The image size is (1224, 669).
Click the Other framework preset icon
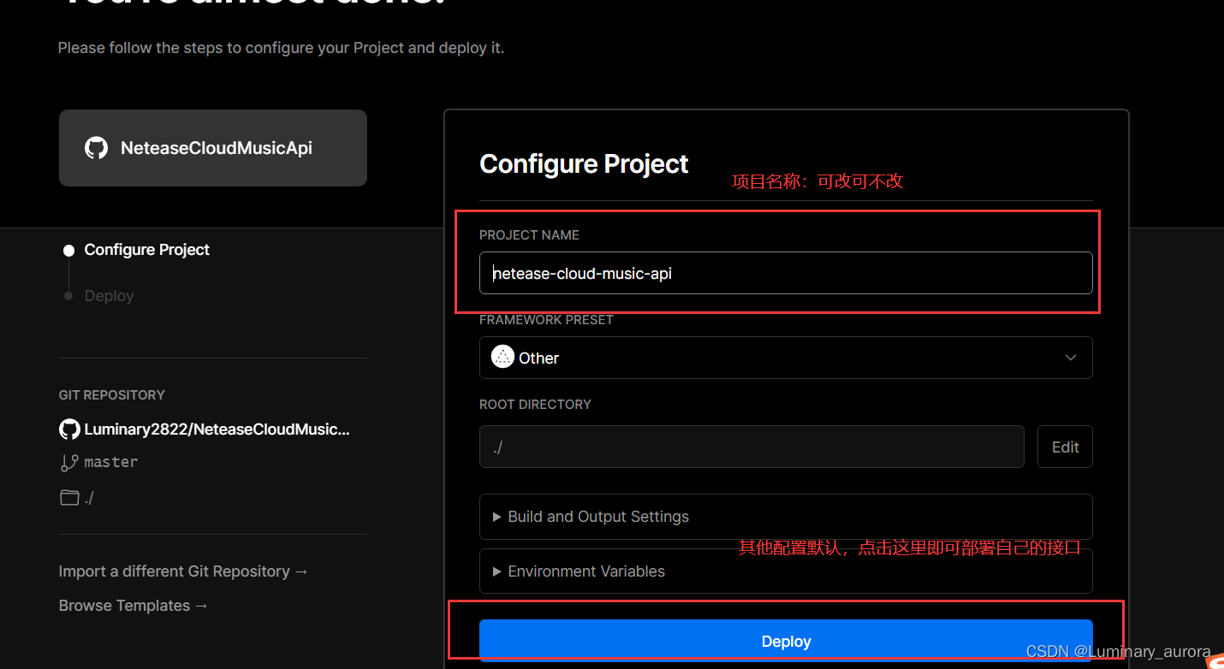(x=502, y=358)
